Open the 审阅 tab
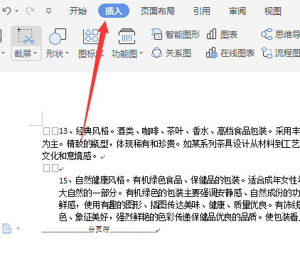The height and width of the screenshot is (273, 300). pyautogui.click(x=237, y=11)
